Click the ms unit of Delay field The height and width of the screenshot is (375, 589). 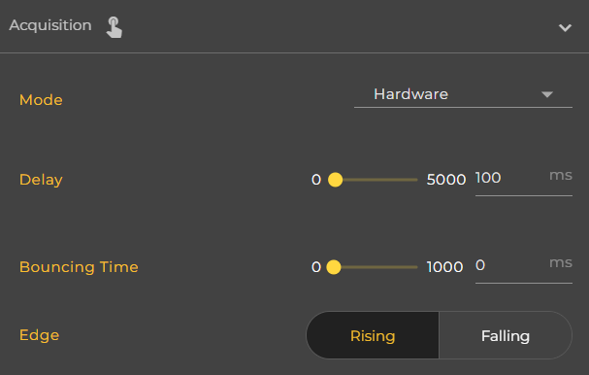[561, 175]
